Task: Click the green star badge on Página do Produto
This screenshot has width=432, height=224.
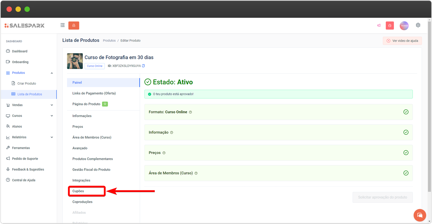Action: pos(105,104)
